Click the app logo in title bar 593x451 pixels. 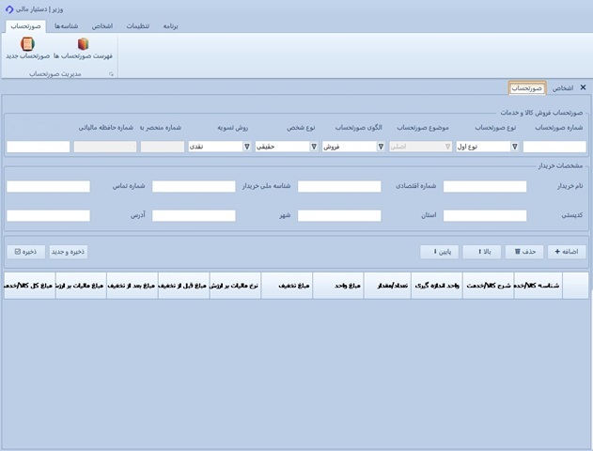pos(9,9)
